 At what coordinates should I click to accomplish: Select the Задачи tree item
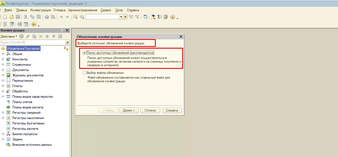point(17,139)
